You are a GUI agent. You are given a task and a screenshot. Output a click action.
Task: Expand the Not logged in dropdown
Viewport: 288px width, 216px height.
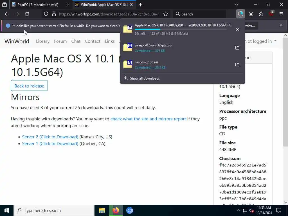pyautogui.click(x=261, y=41)
